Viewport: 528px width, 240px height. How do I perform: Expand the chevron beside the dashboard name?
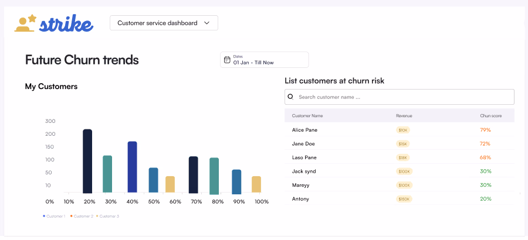point(207,23)
